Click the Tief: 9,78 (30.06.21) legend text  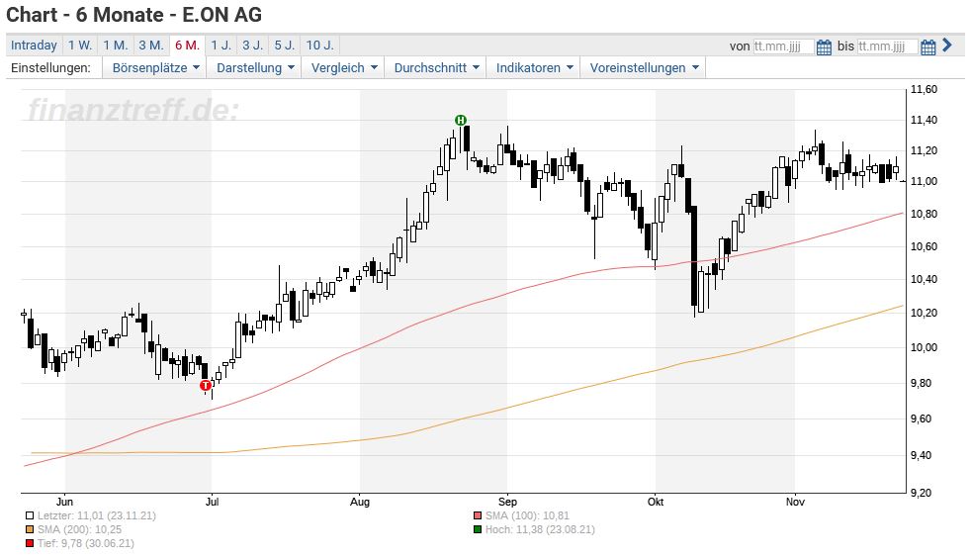pyautogui.click(x=85, y=544)
